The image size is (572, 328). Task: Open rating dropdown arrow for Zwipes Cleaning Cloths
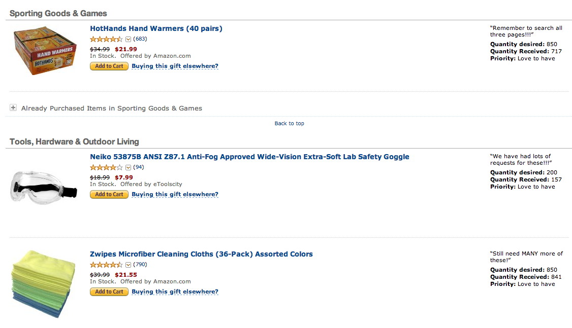pos(128,265)
